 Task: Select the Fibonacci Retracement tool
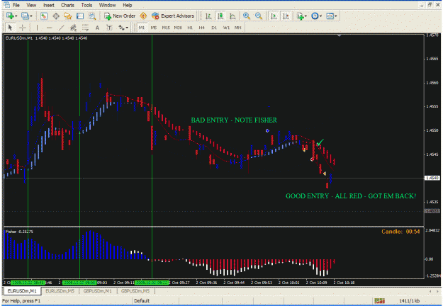pos(85,28)
